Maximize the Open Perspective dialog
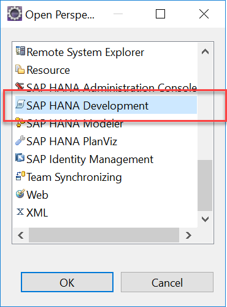The height and width of the screenshot is (307, 227). [x=160, y=14]
